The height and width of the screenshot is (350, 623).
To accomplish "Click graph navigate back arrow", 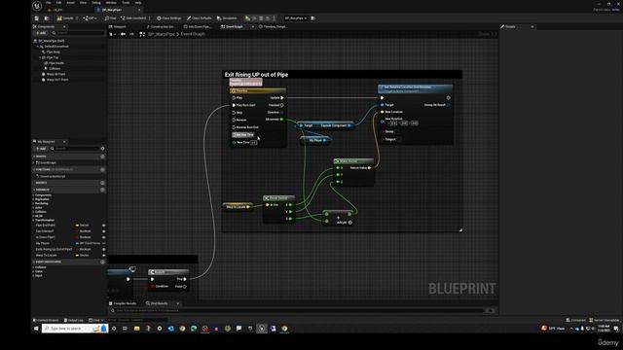I will pos(123,34).
